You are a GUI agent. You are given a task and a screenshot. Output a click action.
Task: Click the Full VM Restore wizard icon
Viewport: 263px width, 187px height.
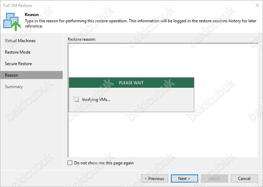[x=12, y=22]
